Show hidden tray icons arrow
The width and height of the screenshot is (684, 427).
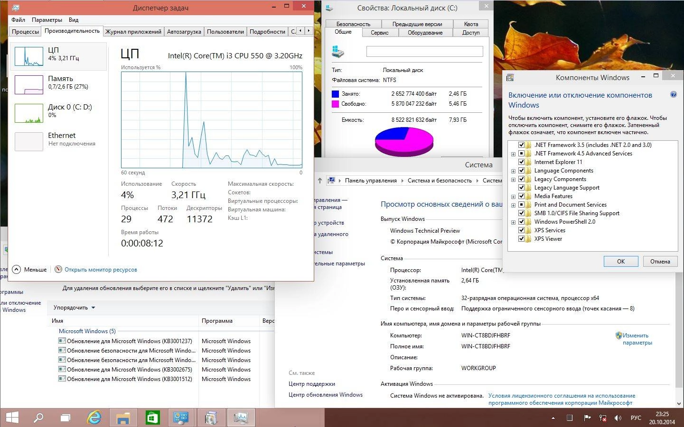553,418
